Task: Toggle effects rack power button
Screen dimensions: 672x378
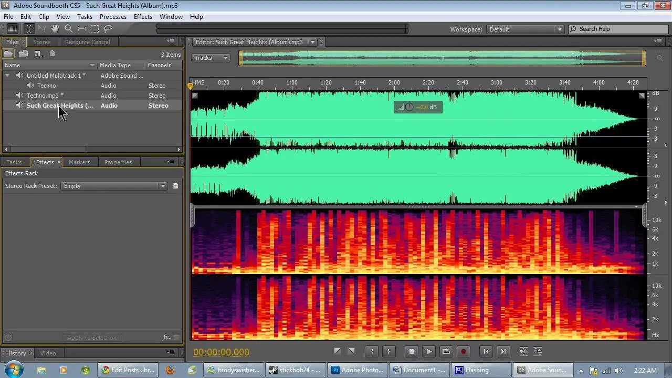Action: 8,338
